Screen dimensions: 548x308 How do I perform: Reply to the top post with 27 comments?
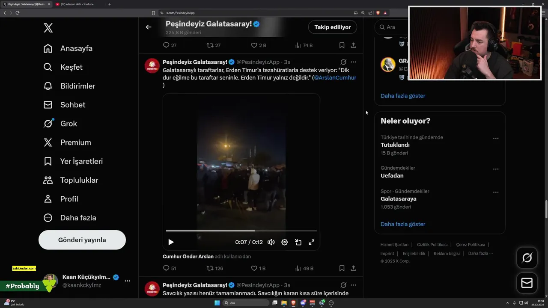click(x=170, y=45)
